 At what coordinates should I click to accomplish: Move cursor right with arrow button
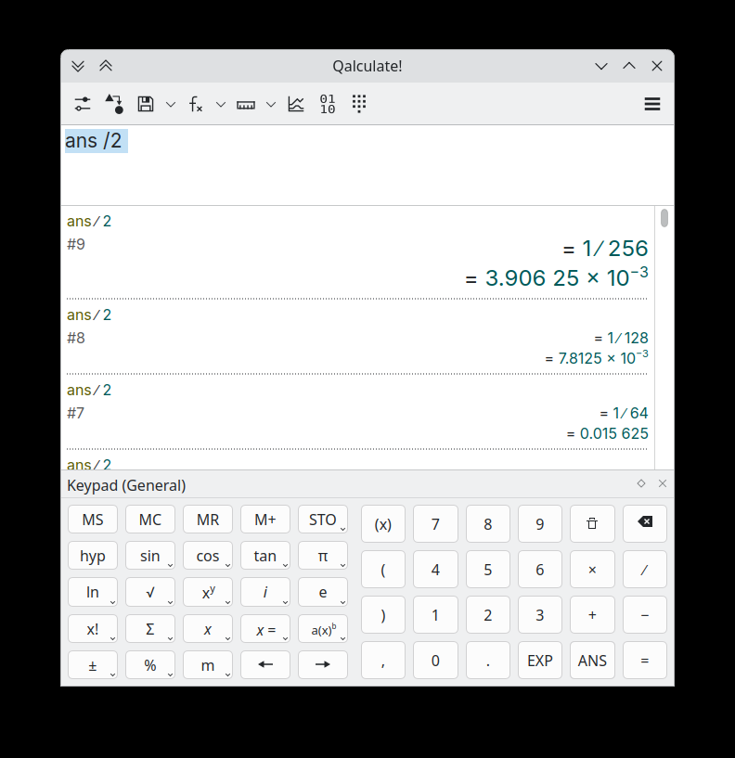coord(323,665)
